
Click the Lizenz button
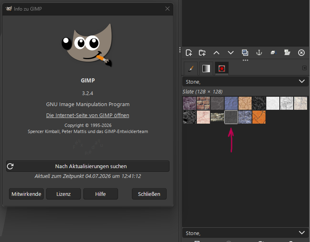(63, 194)
